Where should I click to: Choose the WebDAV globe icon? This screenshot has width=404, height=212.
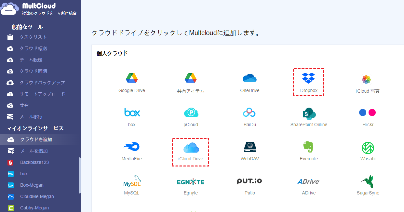point(249,147)
